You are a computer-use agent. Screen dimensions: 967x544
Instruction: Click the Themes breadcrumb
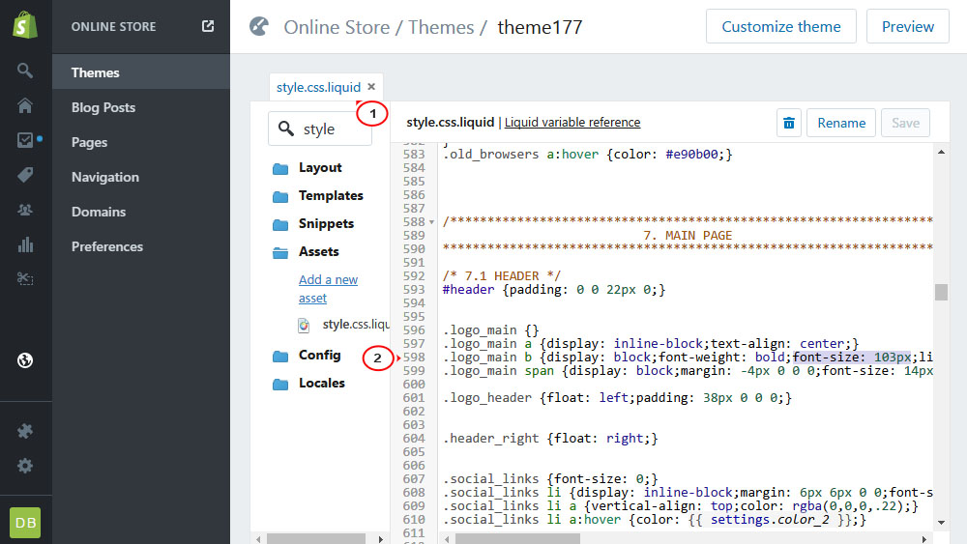click(441, 27)
